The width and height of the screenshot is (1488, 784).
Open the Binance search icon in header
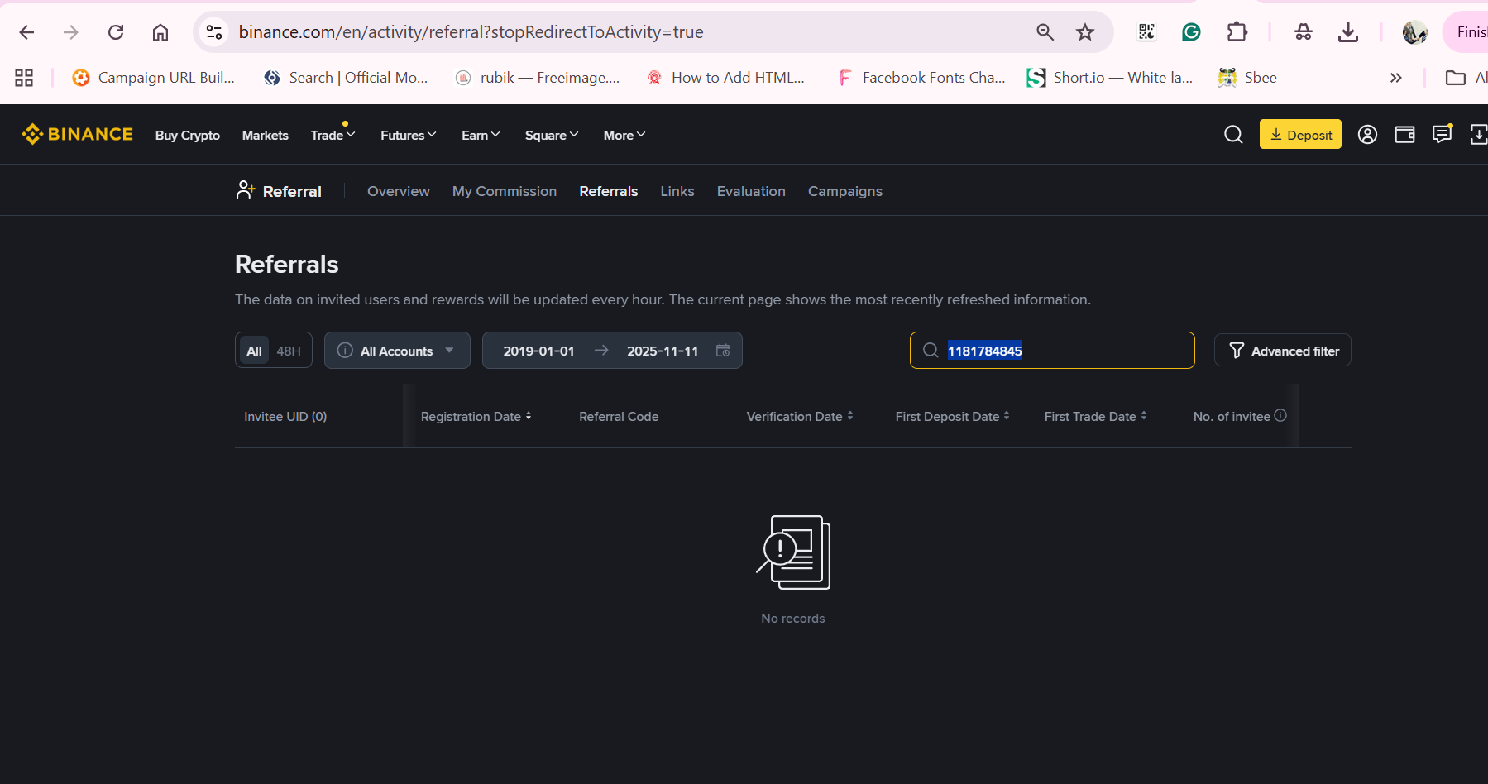tap(1233, 135)
